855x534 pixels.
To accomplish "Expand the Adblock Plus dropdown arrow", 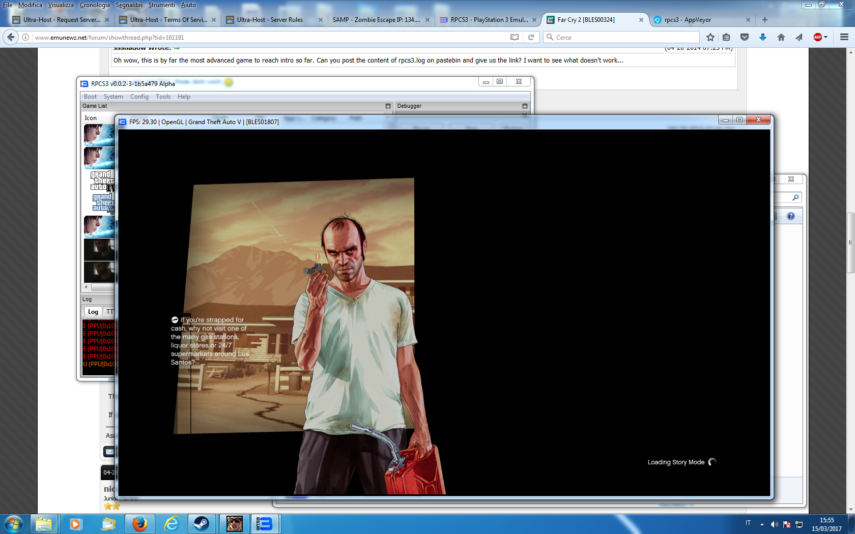I will tap(825, 37).
